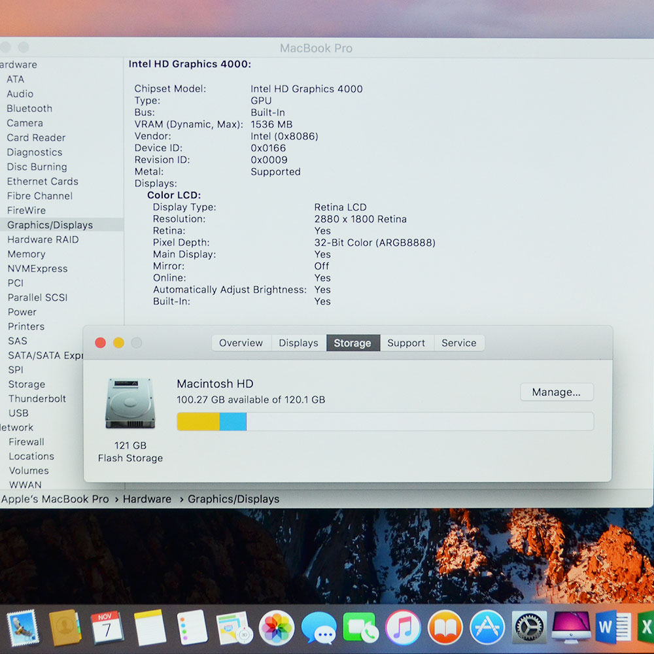Open the Calendar app showing Nov 7
This screenshot has height=654, width=654.
click(x=107, y=628)
